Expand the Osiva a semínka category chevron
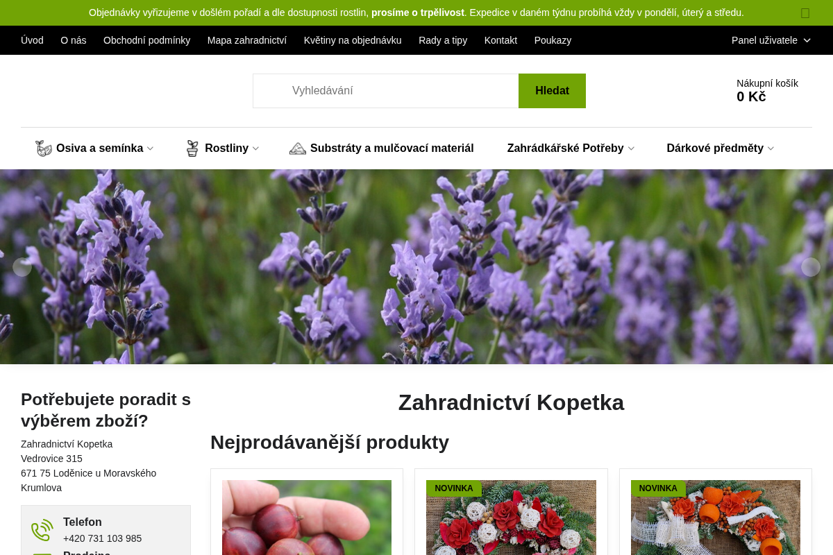This screenshot has height=555, width=833. point(150,148)
